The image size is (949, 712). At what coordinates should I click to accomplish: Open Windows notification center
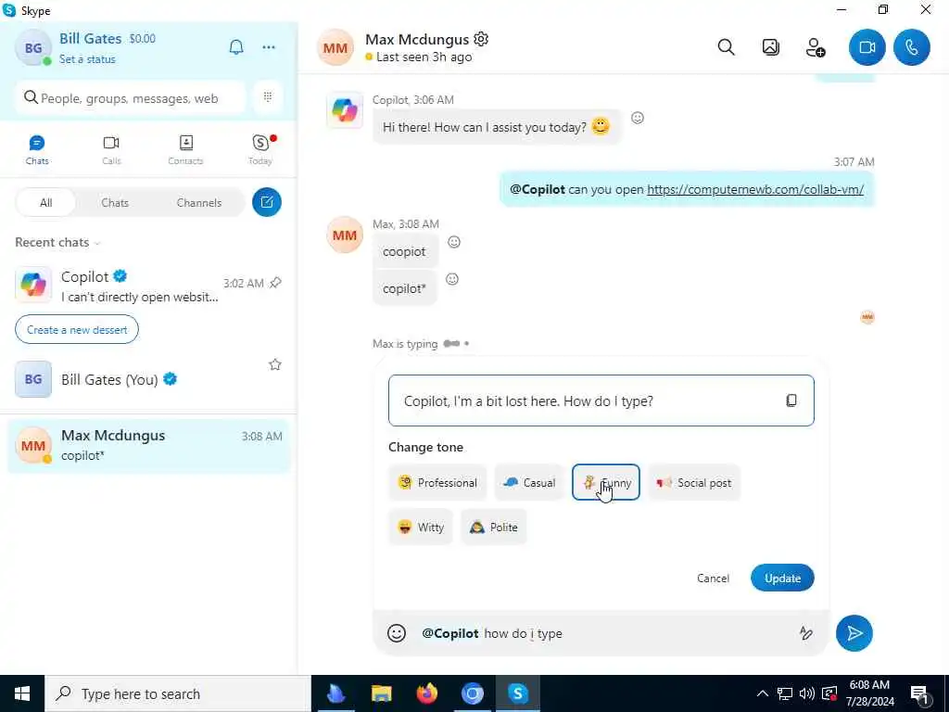(919, 694)
